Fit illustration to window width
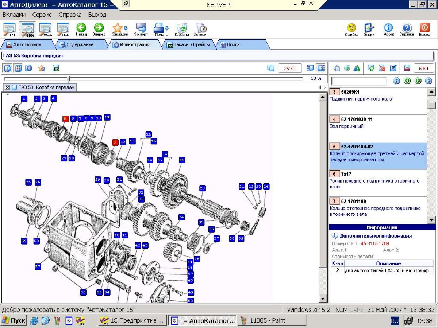 tap(64, 30)
